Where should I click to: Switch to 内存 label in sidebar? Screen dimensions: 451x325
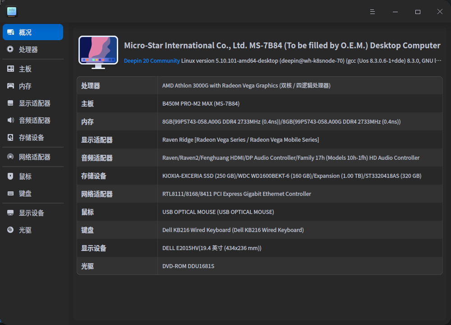[25, 86]
